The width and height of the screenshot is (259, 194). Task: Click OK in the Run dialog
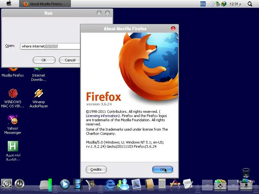tap(44, 60)
